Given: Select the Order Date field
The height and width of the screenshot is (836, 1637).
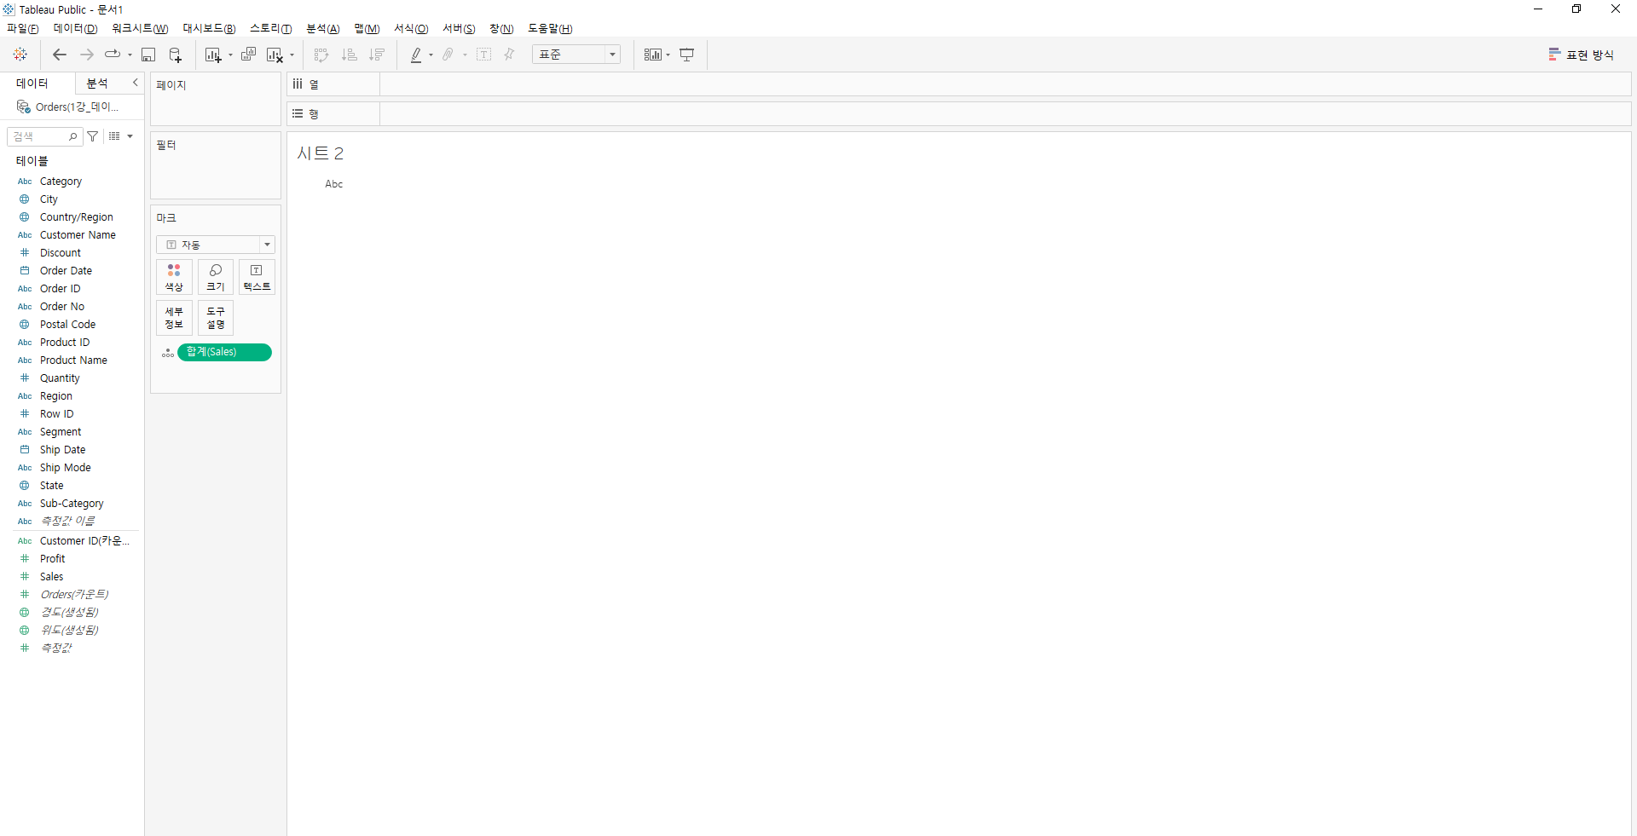Looking at the screenshot, I should [66, 271].
